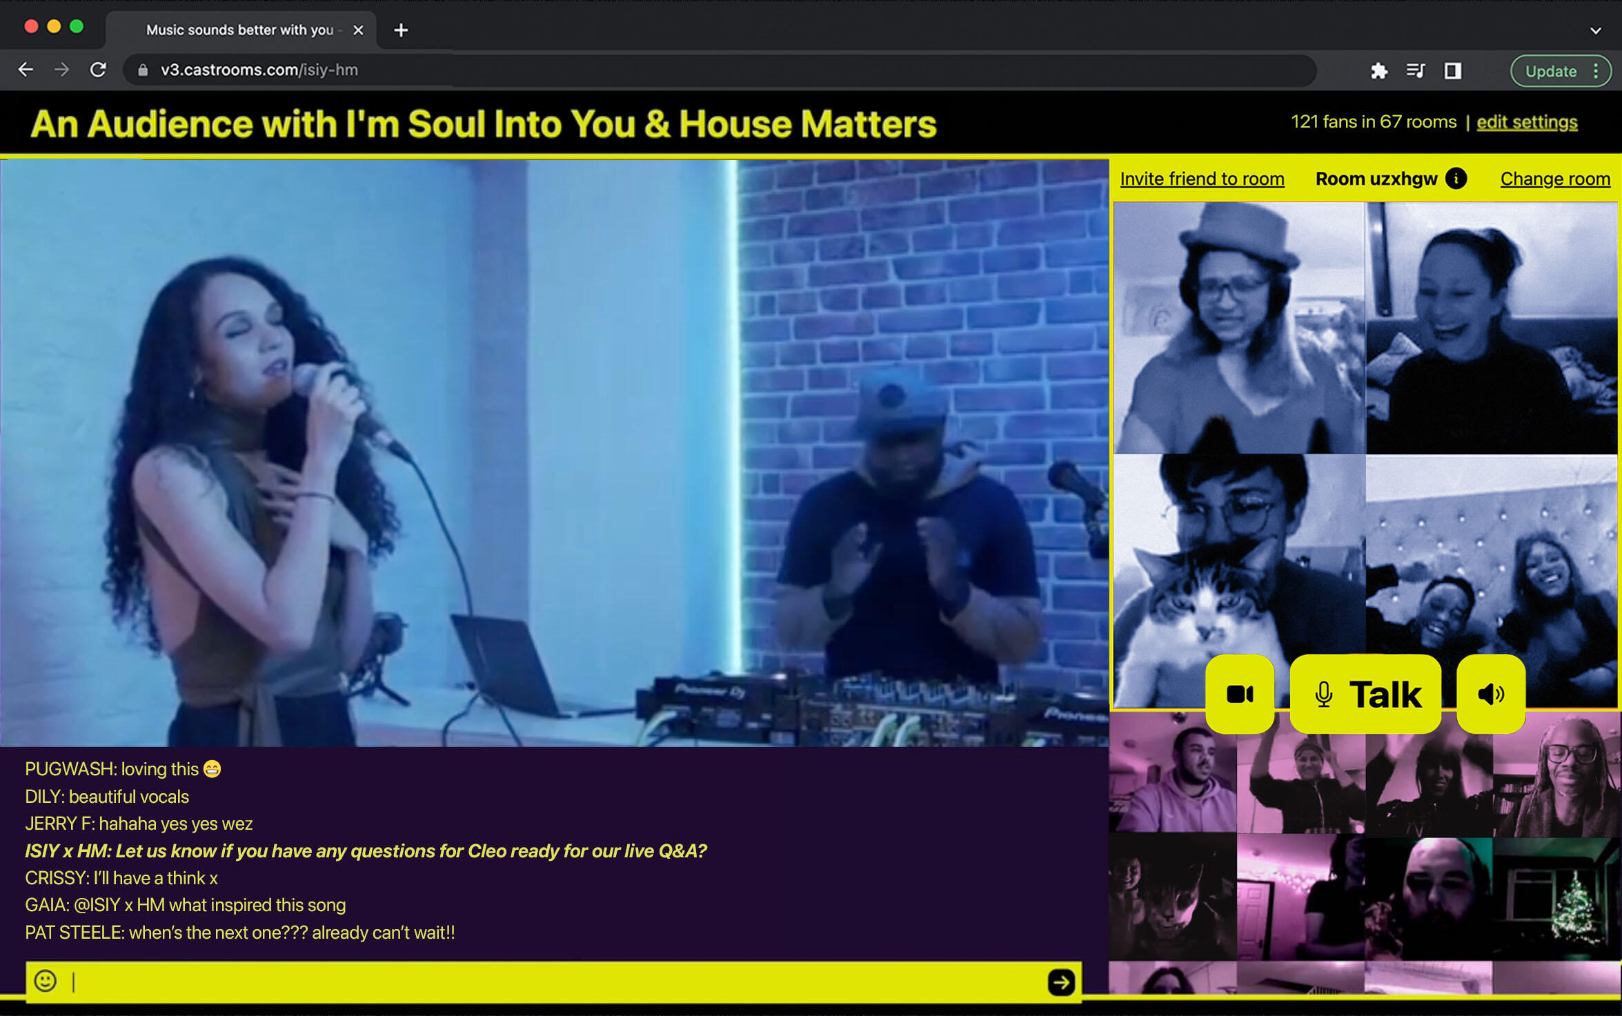
Task: Click the 'JERRY F: hahaha yes yes wez' message
Action: click(139, 824)
